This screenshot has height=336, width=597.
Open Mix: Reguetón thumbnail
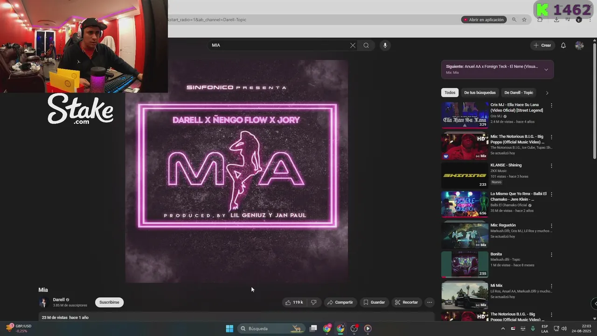click(x=465, y=235)
